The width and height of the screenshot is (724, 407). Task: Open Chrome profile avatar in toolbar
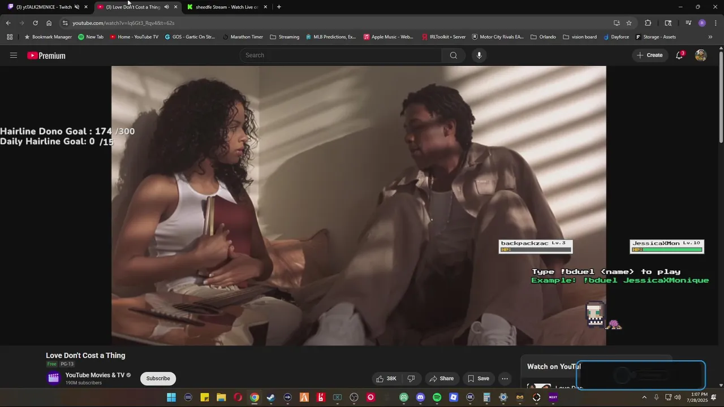pos(702,23)
